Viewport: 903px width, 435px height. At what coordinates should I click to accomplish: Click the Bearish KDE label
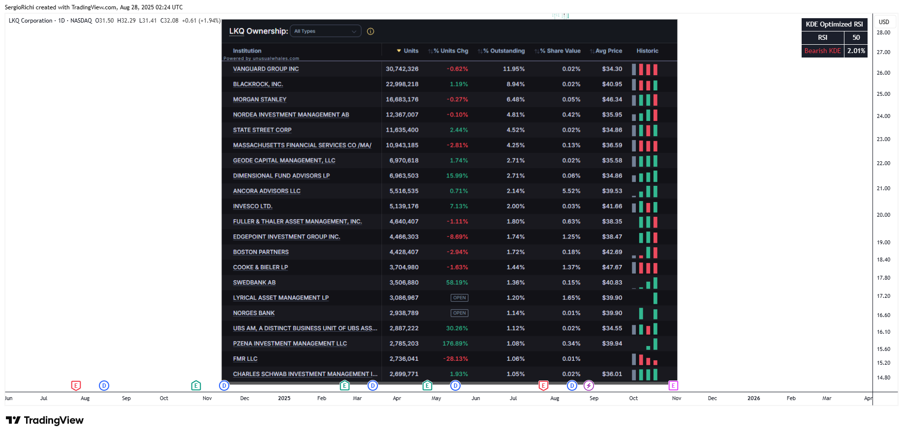[823, 51]
